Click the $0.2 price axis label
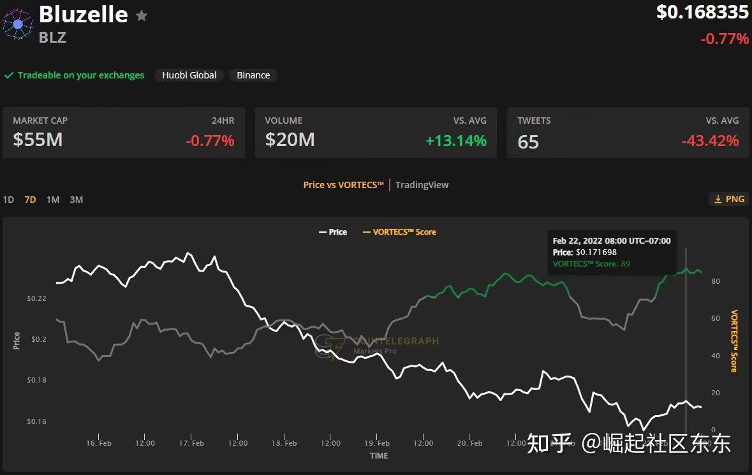The width and height of the screenshot is (752, 475). [39, 339]
